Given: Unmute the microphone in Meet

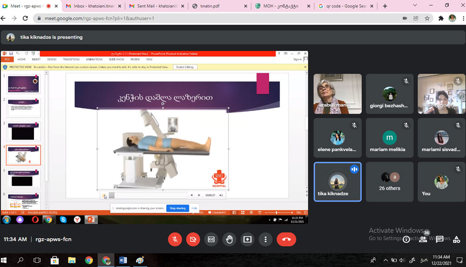Looking at the screenshot, I should click(175, 239).
